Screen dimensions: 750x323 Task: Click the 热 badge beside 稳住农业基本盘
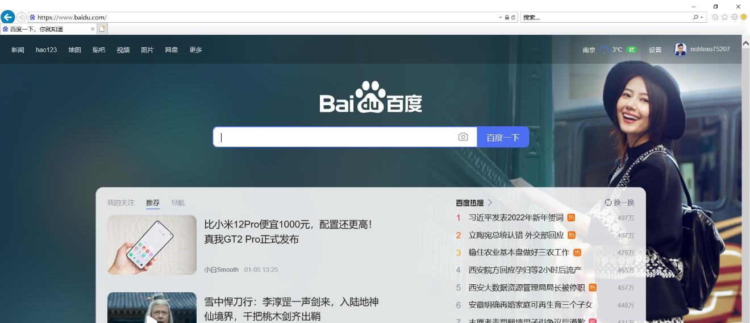[577, 252]
